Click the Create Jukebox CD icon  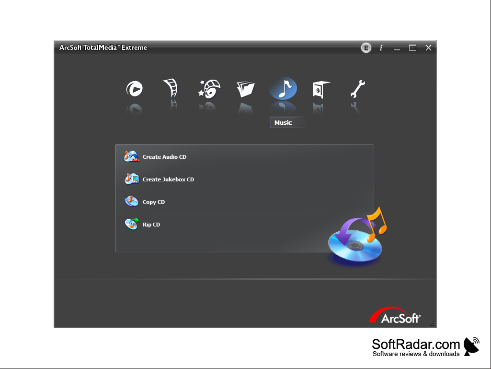click(132, 179)
